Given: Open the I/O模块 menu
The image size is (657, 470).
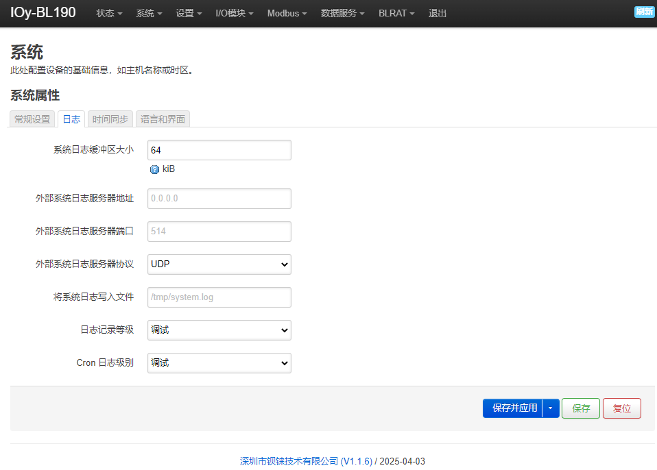Looking at the screenshot, I should [x=235, y=14].
